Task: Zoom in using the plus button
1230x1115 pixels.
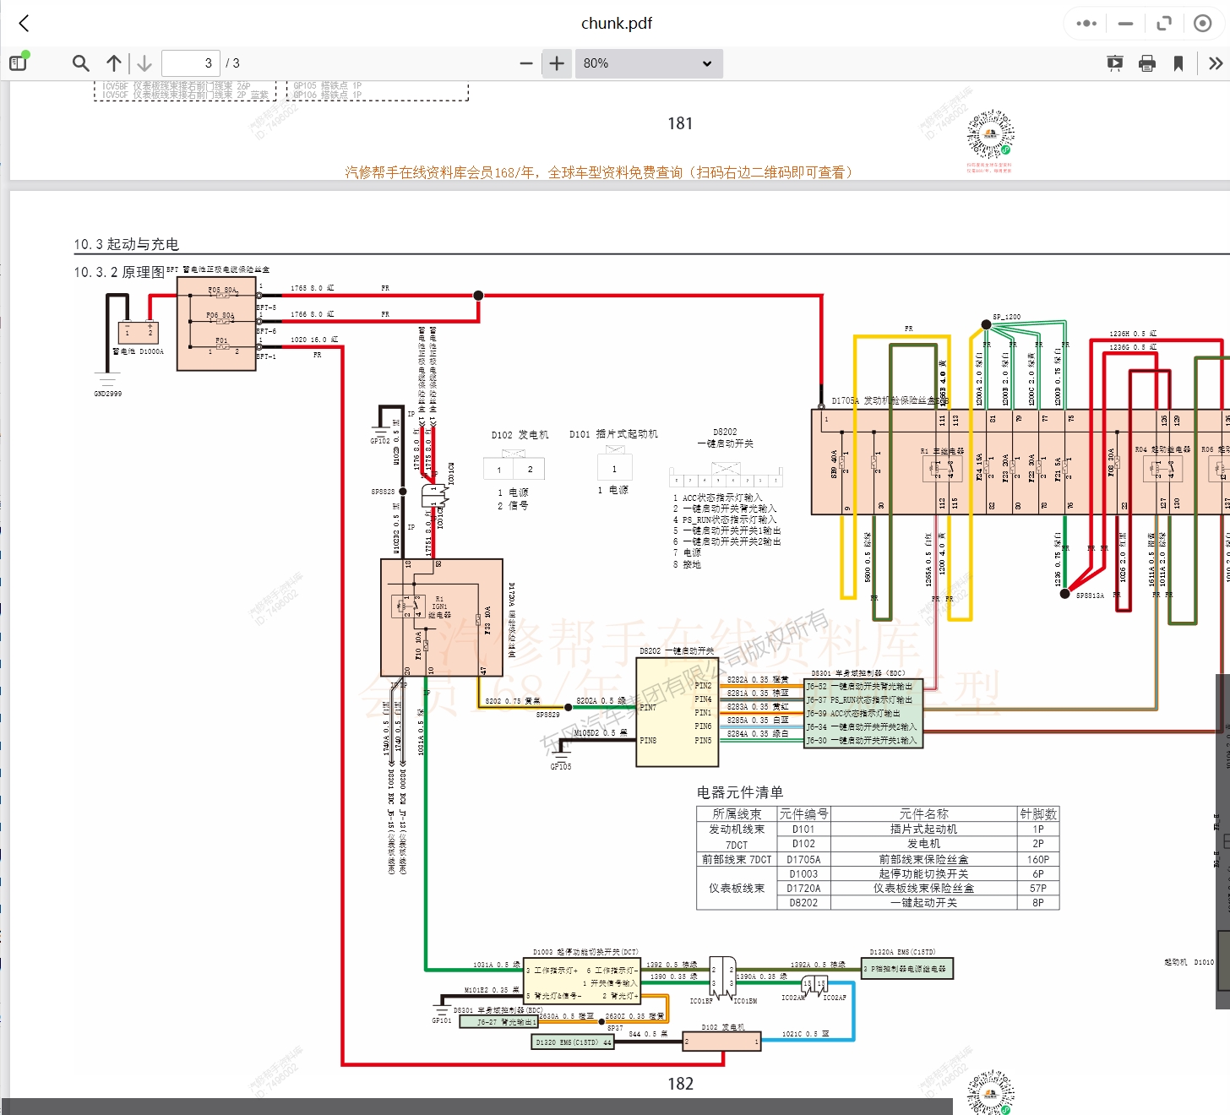Action: click(557, 63)
